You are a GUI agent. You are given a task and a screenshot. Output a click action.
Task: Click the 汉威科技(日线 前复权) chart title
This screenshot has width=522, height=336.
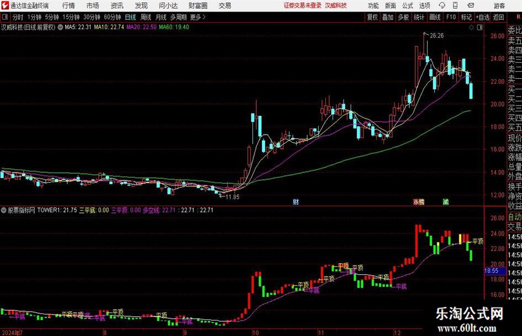tap(28, 27)
